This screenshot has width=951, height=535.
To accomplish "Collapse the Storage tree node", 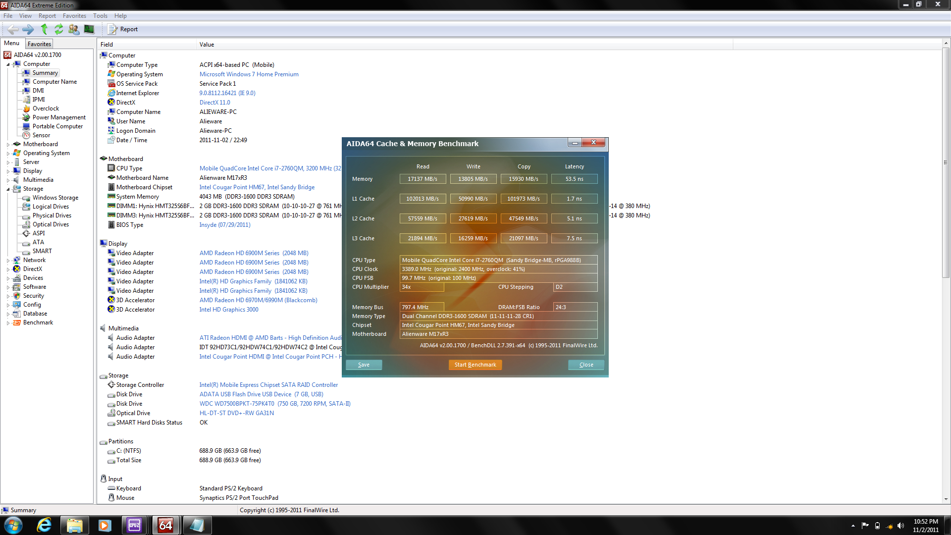I will 8,189.
